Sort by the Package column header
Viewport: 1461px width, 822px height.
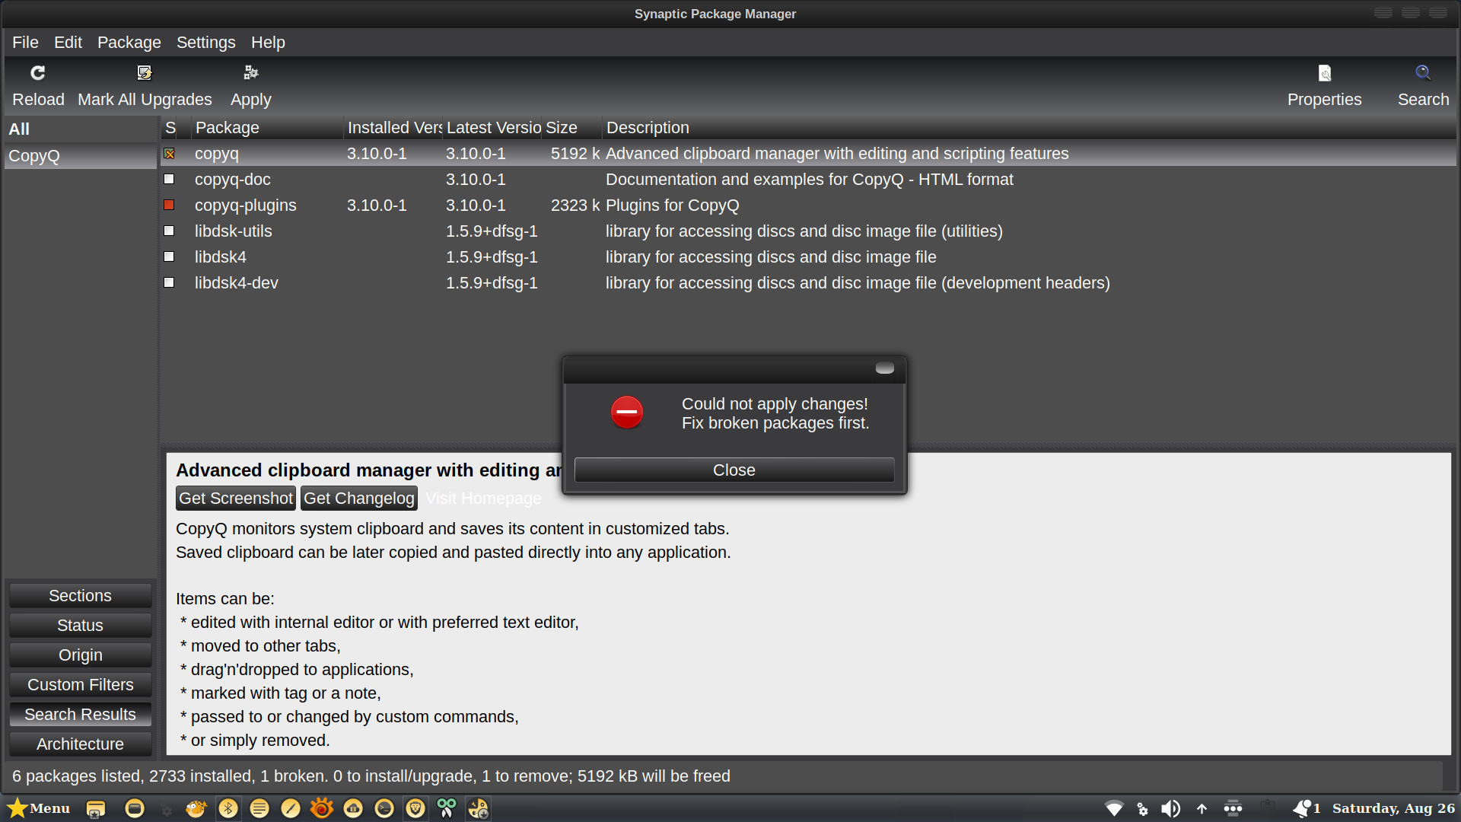[x=266, y=128]
